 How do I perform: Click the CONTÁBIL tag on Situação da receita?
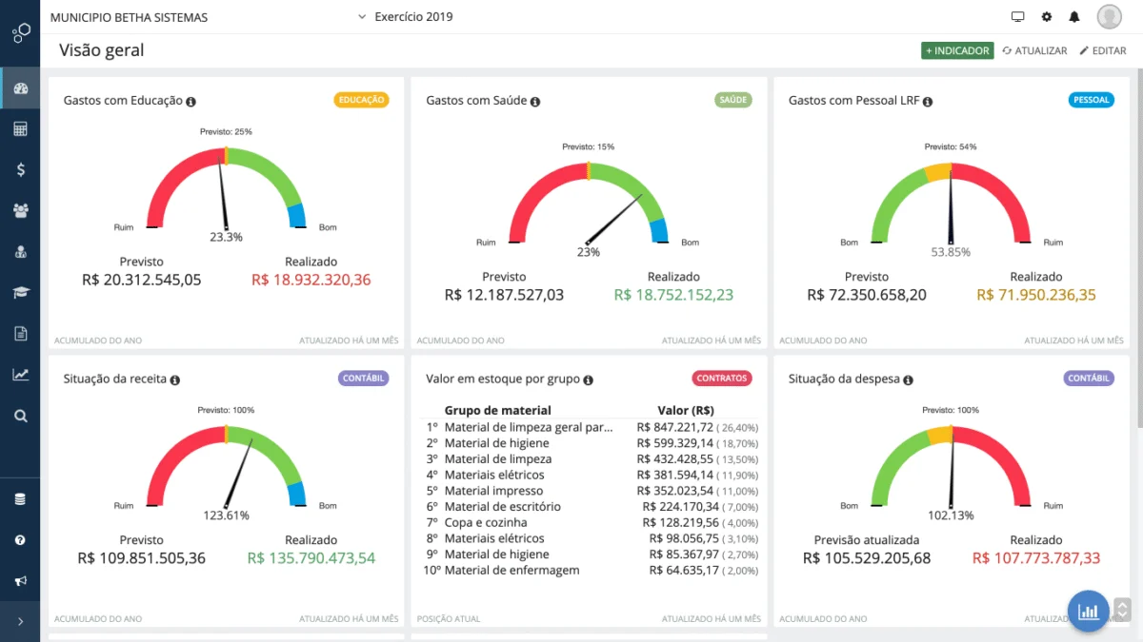[364, 379]
